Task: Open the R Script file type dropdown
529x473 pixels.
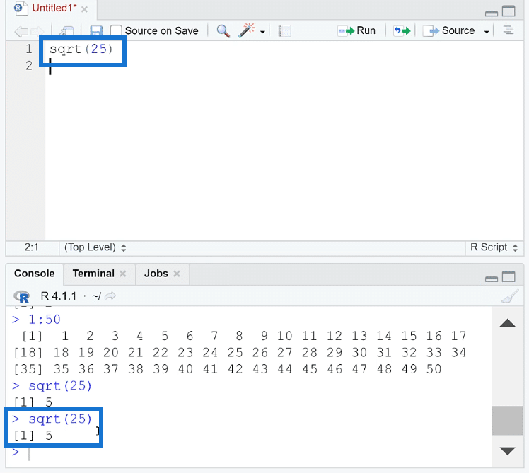Action: (x=494, y=247)
